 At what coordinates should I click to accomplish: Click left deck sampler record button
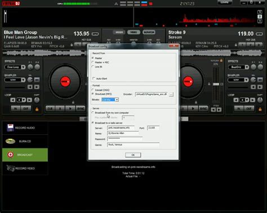[x=37, y=80]
